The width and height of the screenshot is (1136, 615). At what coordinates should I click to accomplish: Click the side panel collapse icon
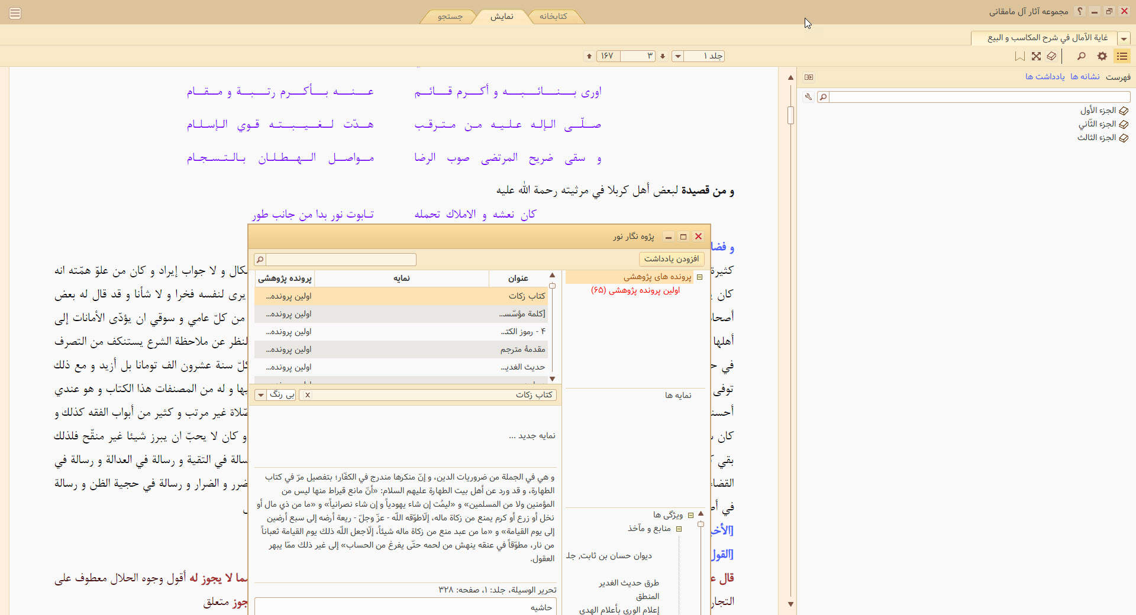point(809,77)
